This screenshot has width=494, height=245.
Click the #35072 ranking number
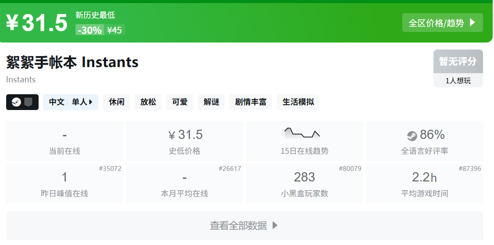coord(110,168)
